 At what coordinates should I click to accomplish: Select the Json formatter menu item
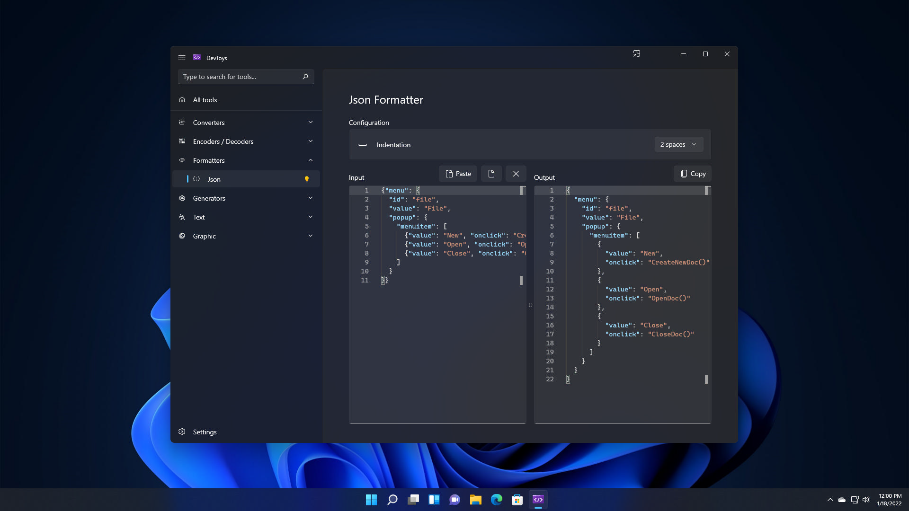(246, 178)
